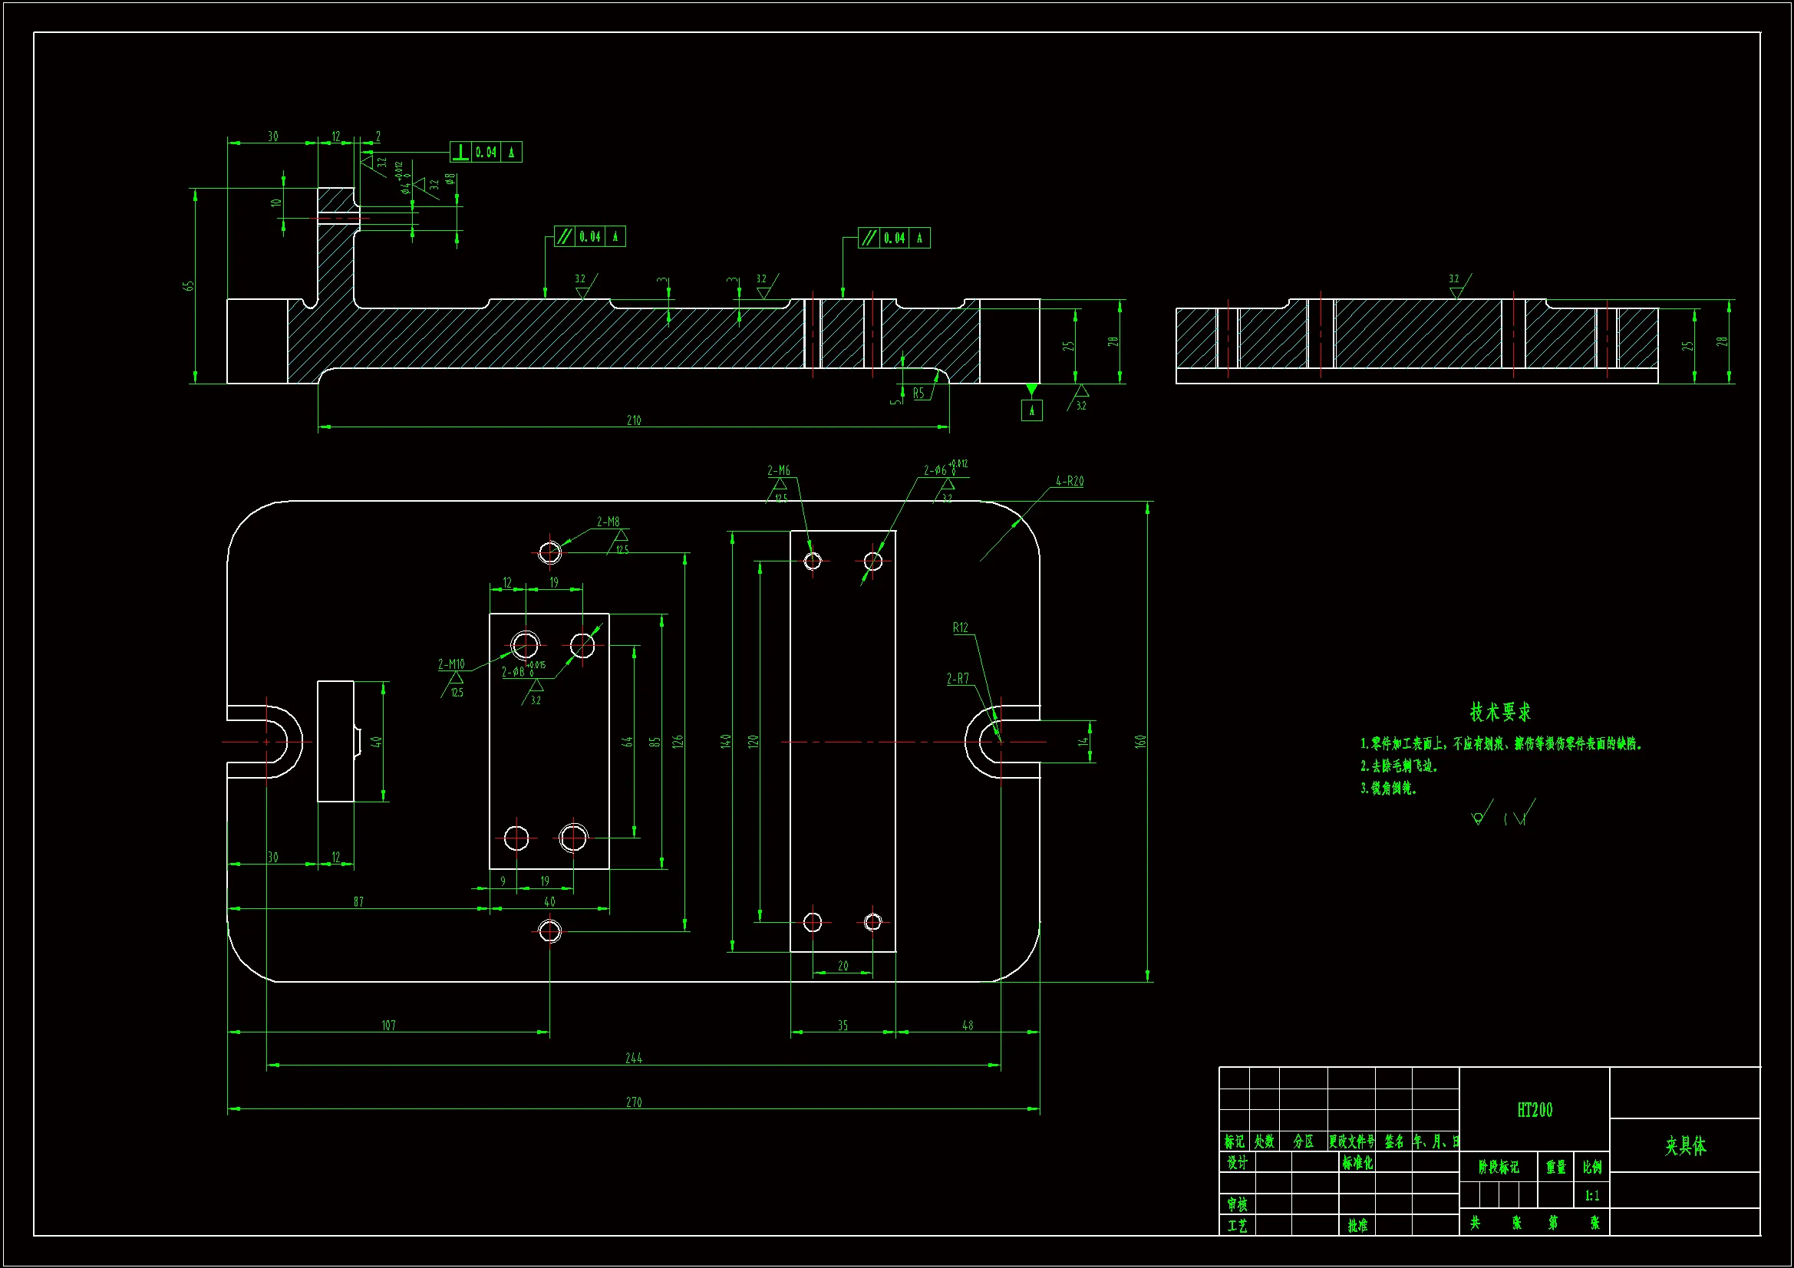Click the 批准 cell in title block
This screenshot has height=1268, width=1794.
(1357, 1226)
